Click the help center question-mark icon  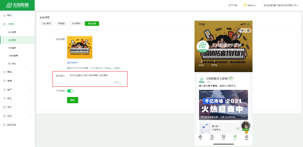[x=245, y=5]
